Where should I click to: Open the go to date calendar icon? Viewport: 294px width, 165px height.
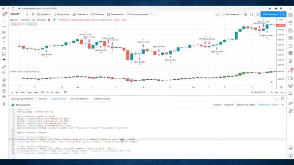[x=65, y=93]
